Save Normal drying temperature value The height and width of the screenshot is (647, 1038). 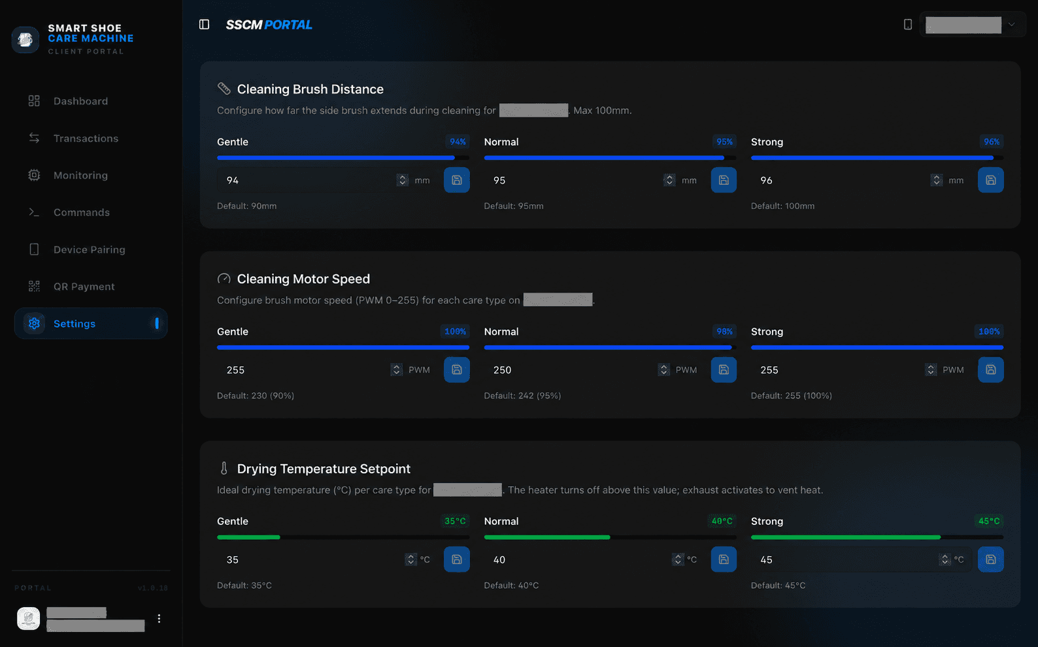[x=724, y=560]
